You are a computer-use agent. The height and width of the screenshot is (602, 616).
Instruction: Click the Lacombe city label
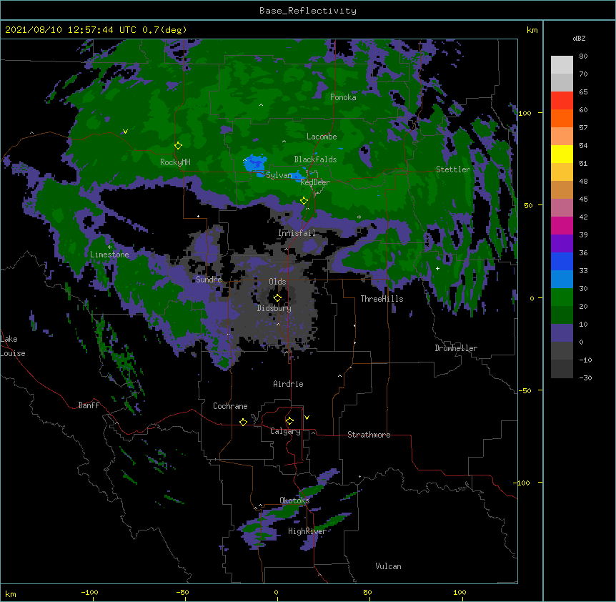coord(322,137)
